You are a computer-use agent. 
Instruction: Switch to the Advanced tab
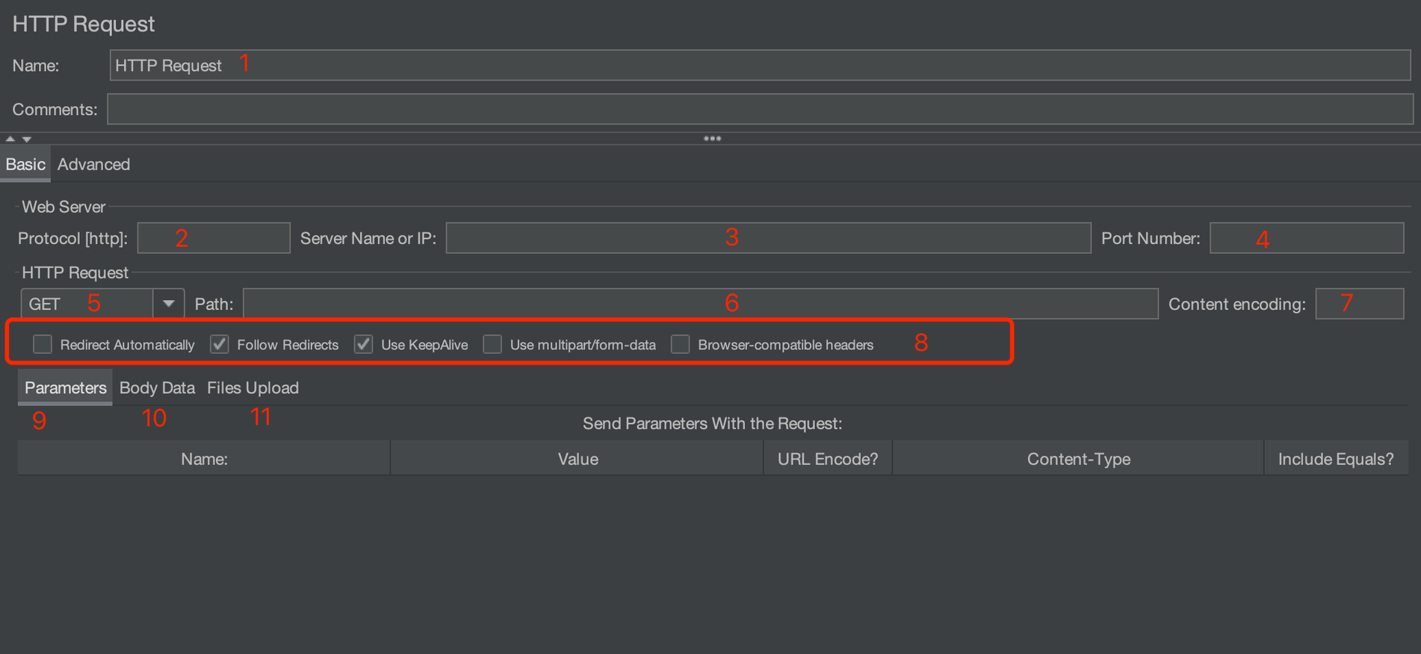(93, 164)
